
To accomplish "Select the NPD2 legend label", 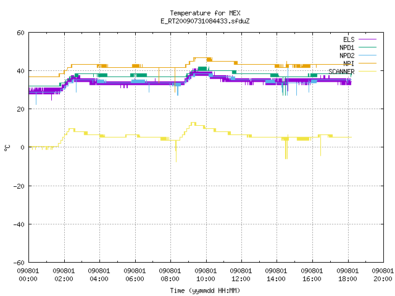I will point(347,55).
